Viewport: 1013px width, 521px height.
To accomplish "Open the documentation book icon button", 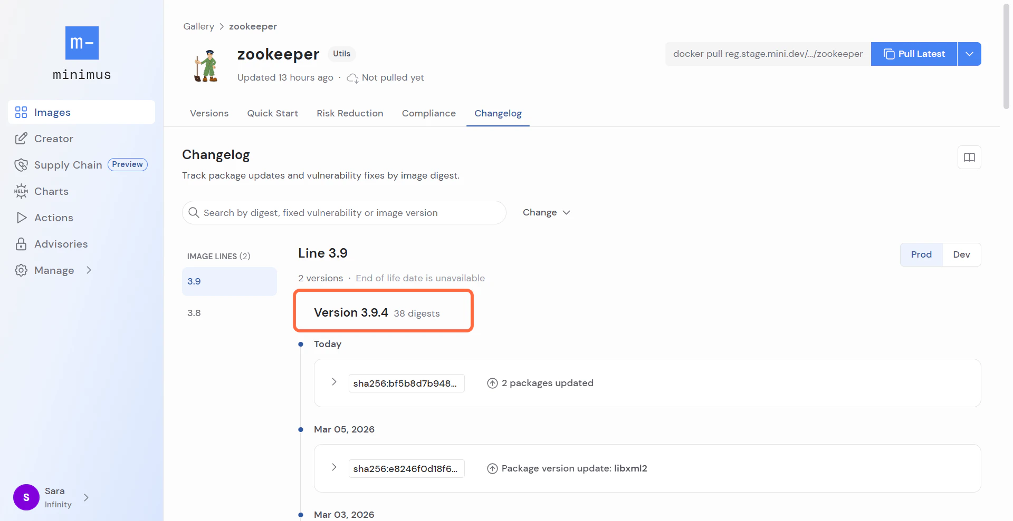I will click(x=969, y=157).
